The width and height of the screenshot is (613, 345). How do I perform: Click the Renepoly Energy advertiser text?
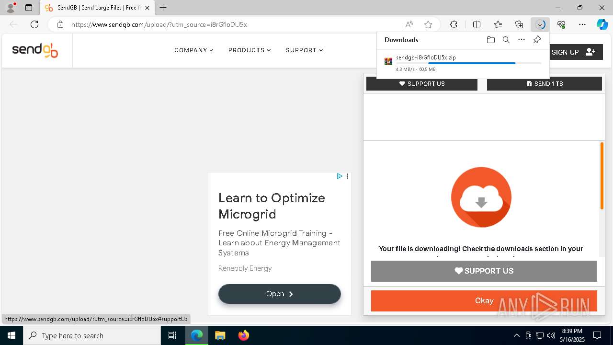pos(245,268)
